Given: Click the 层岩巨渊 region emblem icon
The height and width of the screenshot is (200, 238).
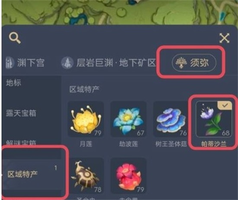Looking at the screenshot, I should (x=68, y=63).
